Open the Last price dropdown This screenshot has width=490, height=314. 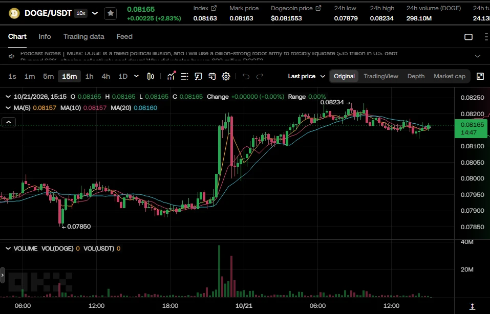[x=307, y=76]
